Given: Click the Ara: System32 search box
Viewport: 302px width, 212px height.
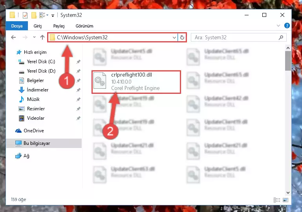Looking at the screenshot, I should 238,37.
